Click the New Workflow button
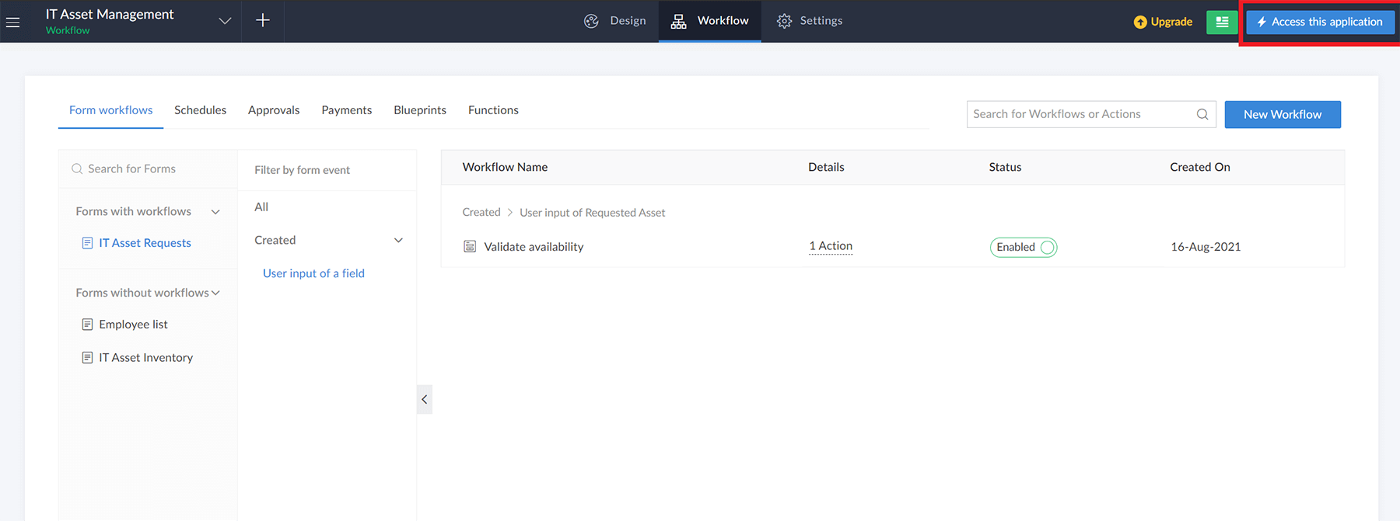Viewport: 1400px width, 521px height. (x=1282, y=114)
